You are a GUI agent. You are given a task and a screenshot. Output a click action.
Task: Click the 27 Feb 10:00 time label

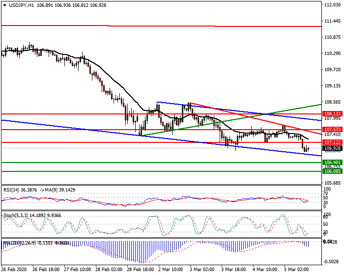tap(78, 270)
